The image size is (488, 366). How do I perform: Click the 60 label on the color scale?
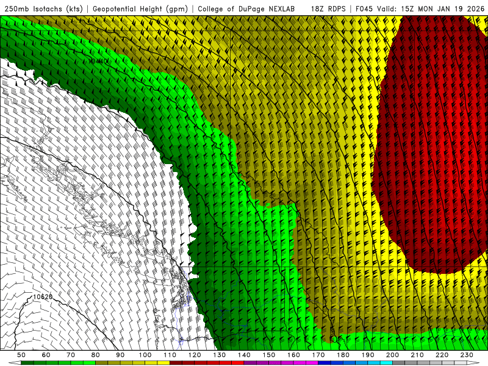pyautogui.click(x=46, y=355)
